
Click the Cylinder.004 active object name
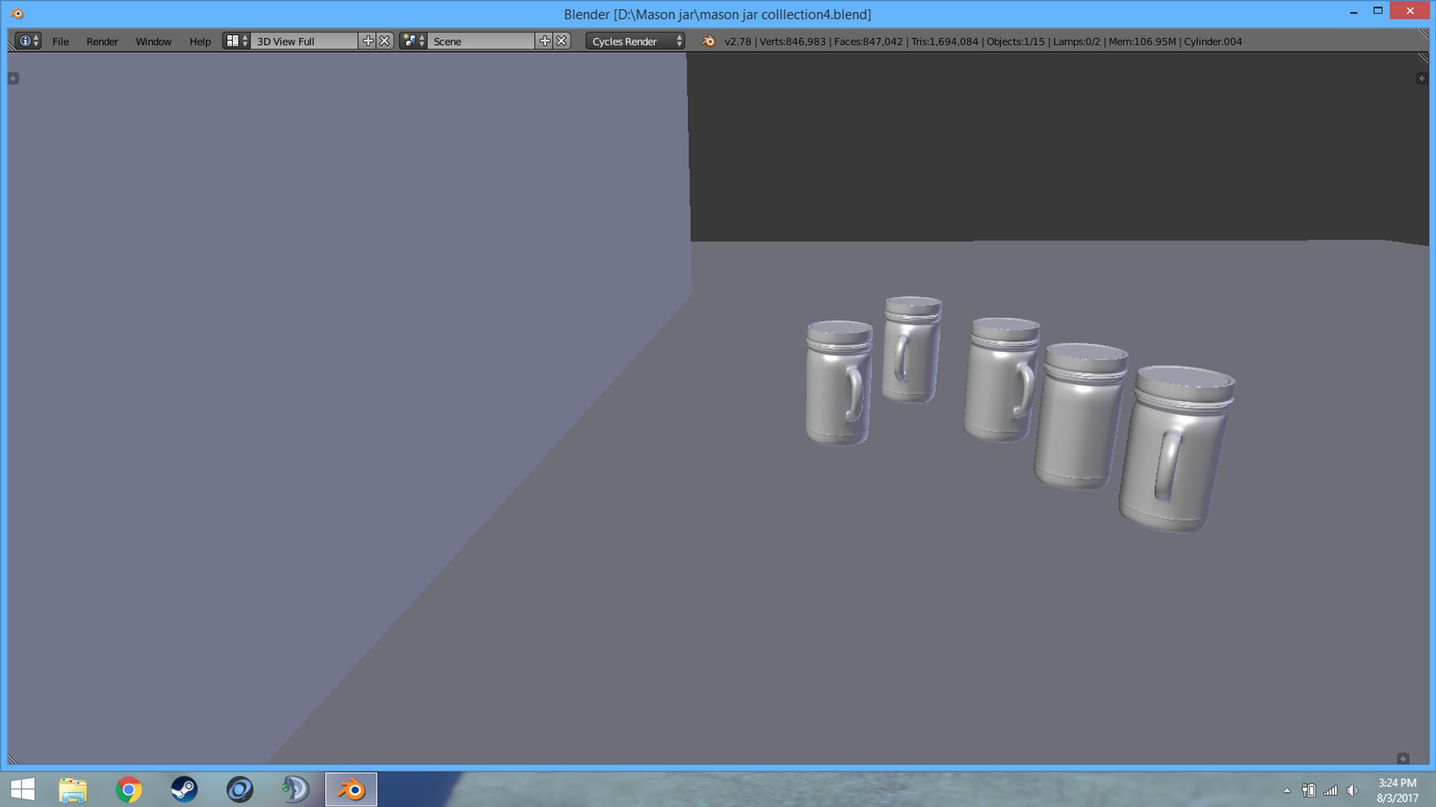pos(1212,41)
